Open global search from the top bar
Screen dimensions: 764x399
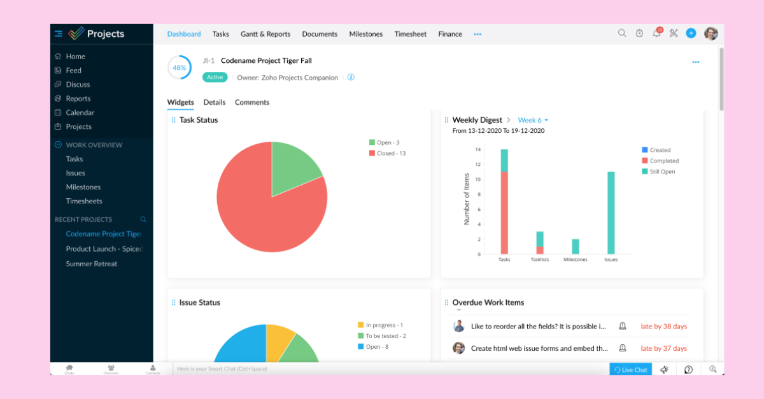[622, 34]
